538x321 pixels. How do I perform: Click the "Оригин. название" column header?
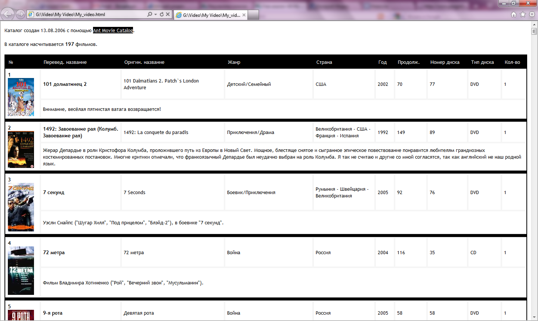coord(144,62)
